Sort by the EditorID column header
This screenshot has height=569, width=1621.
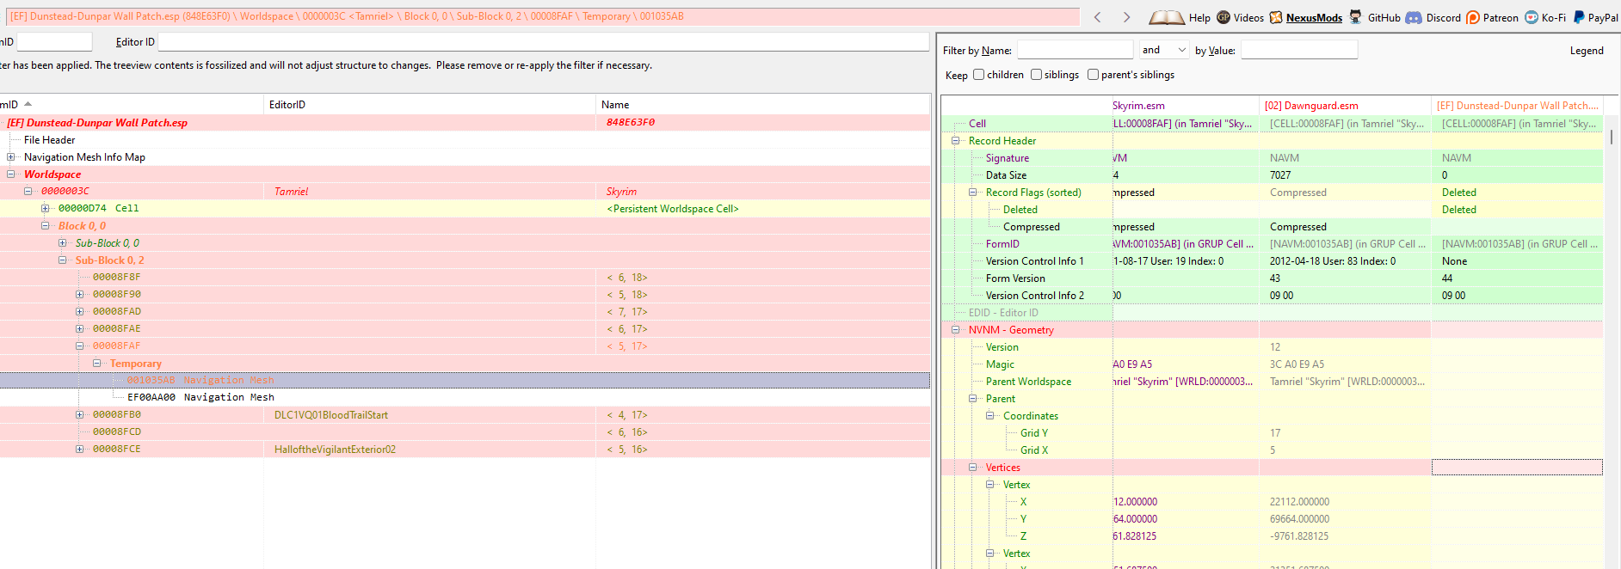pos(429,105)
